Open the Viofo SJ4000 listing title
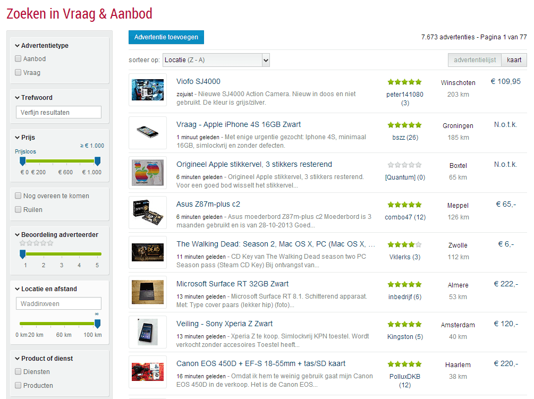 click(198, 81)
